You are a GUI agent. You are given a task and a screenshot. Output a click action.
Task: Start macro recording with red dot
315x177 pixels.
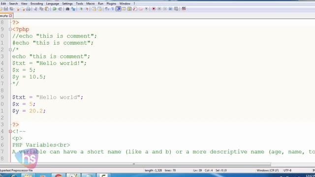pos(154,9)
